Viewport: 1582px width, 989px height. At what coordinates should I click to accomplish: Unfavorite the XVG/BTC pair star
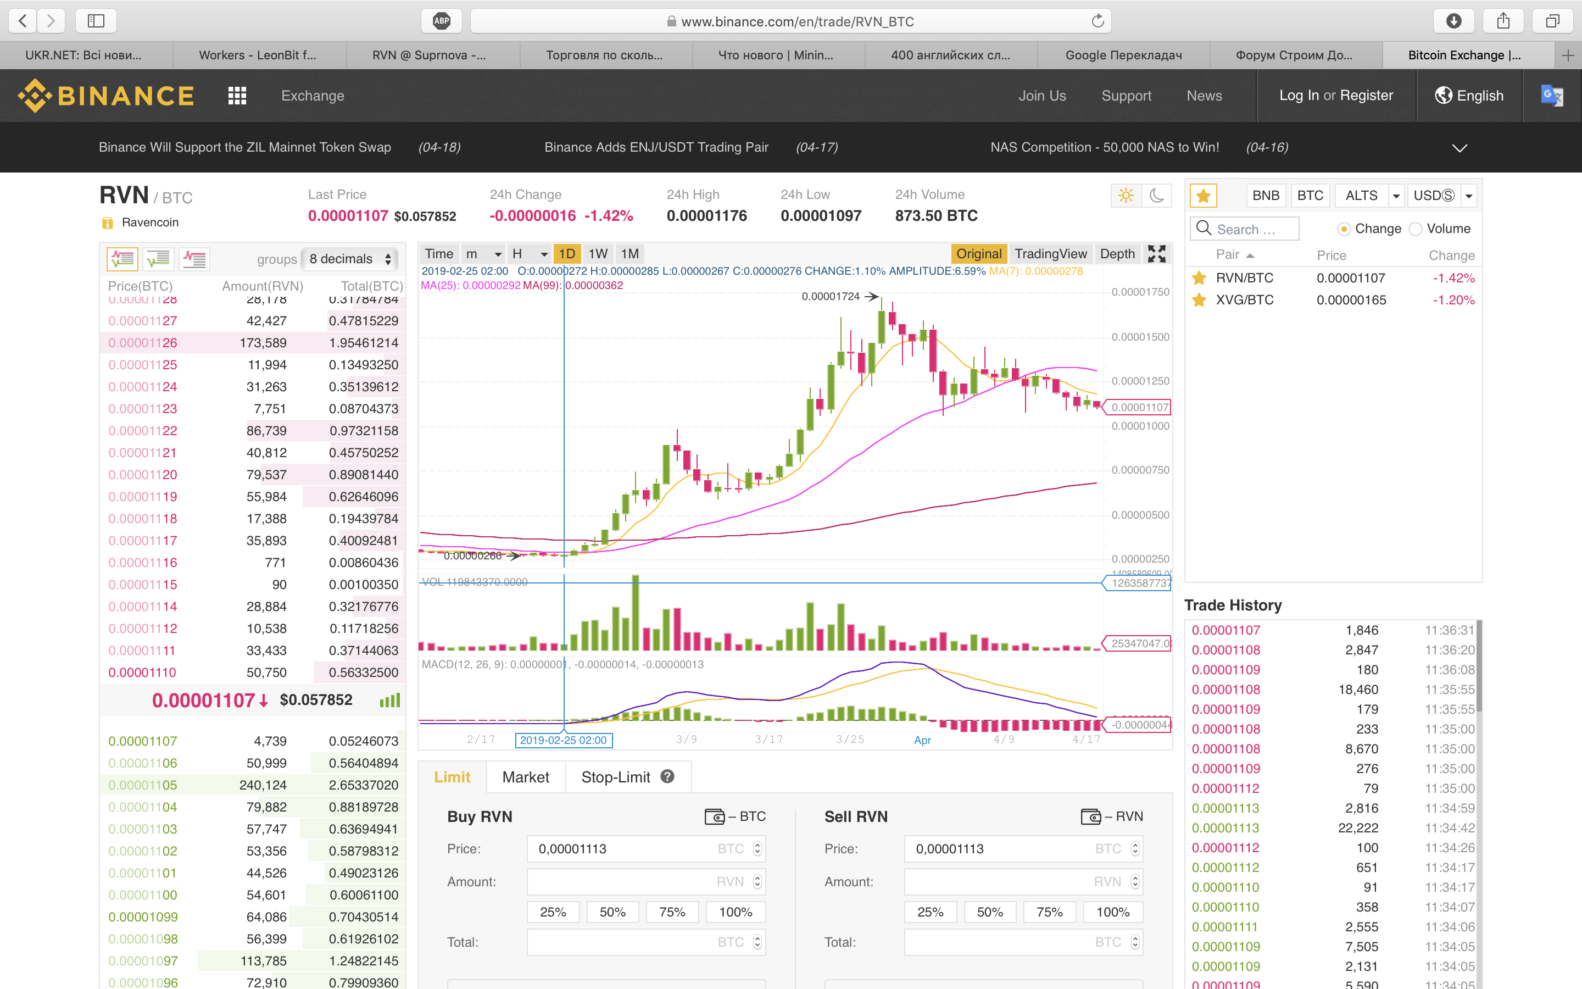tap(1199, 300)
